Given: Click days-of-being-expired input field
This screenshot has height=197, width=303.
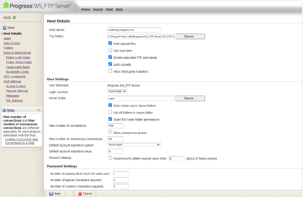Looking at the screenshot, I should (176, 159).
